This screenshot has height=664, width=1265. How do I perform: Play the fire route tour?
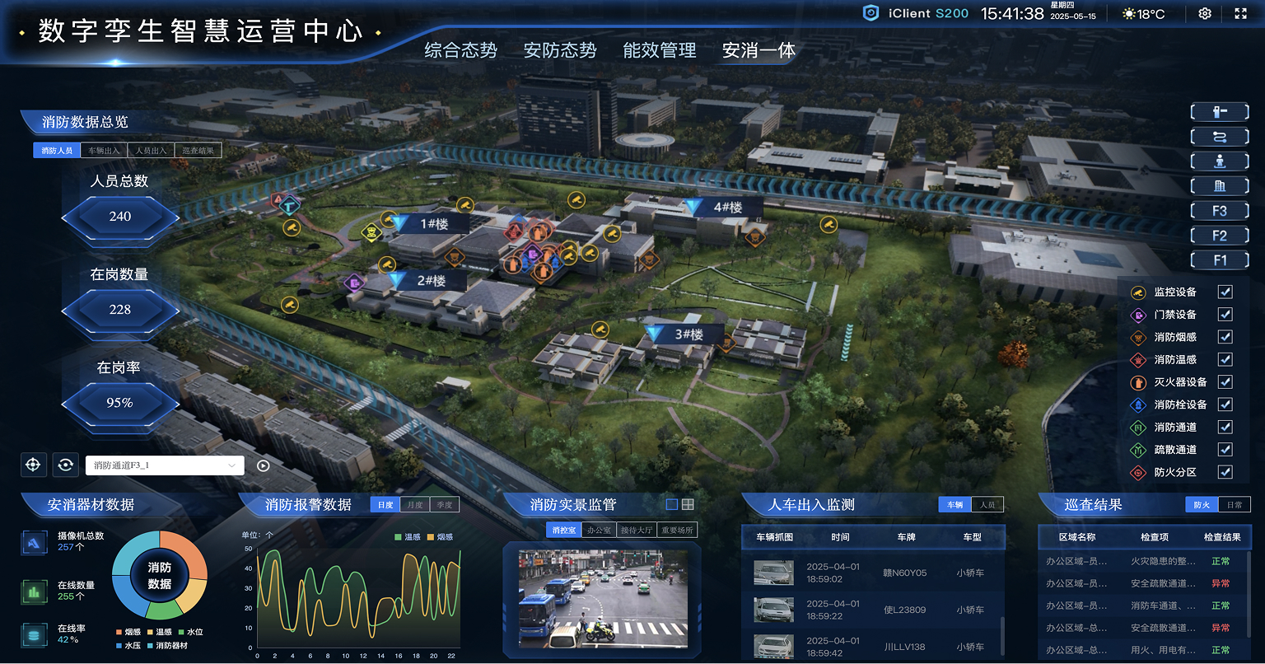(x=263, y=465)
